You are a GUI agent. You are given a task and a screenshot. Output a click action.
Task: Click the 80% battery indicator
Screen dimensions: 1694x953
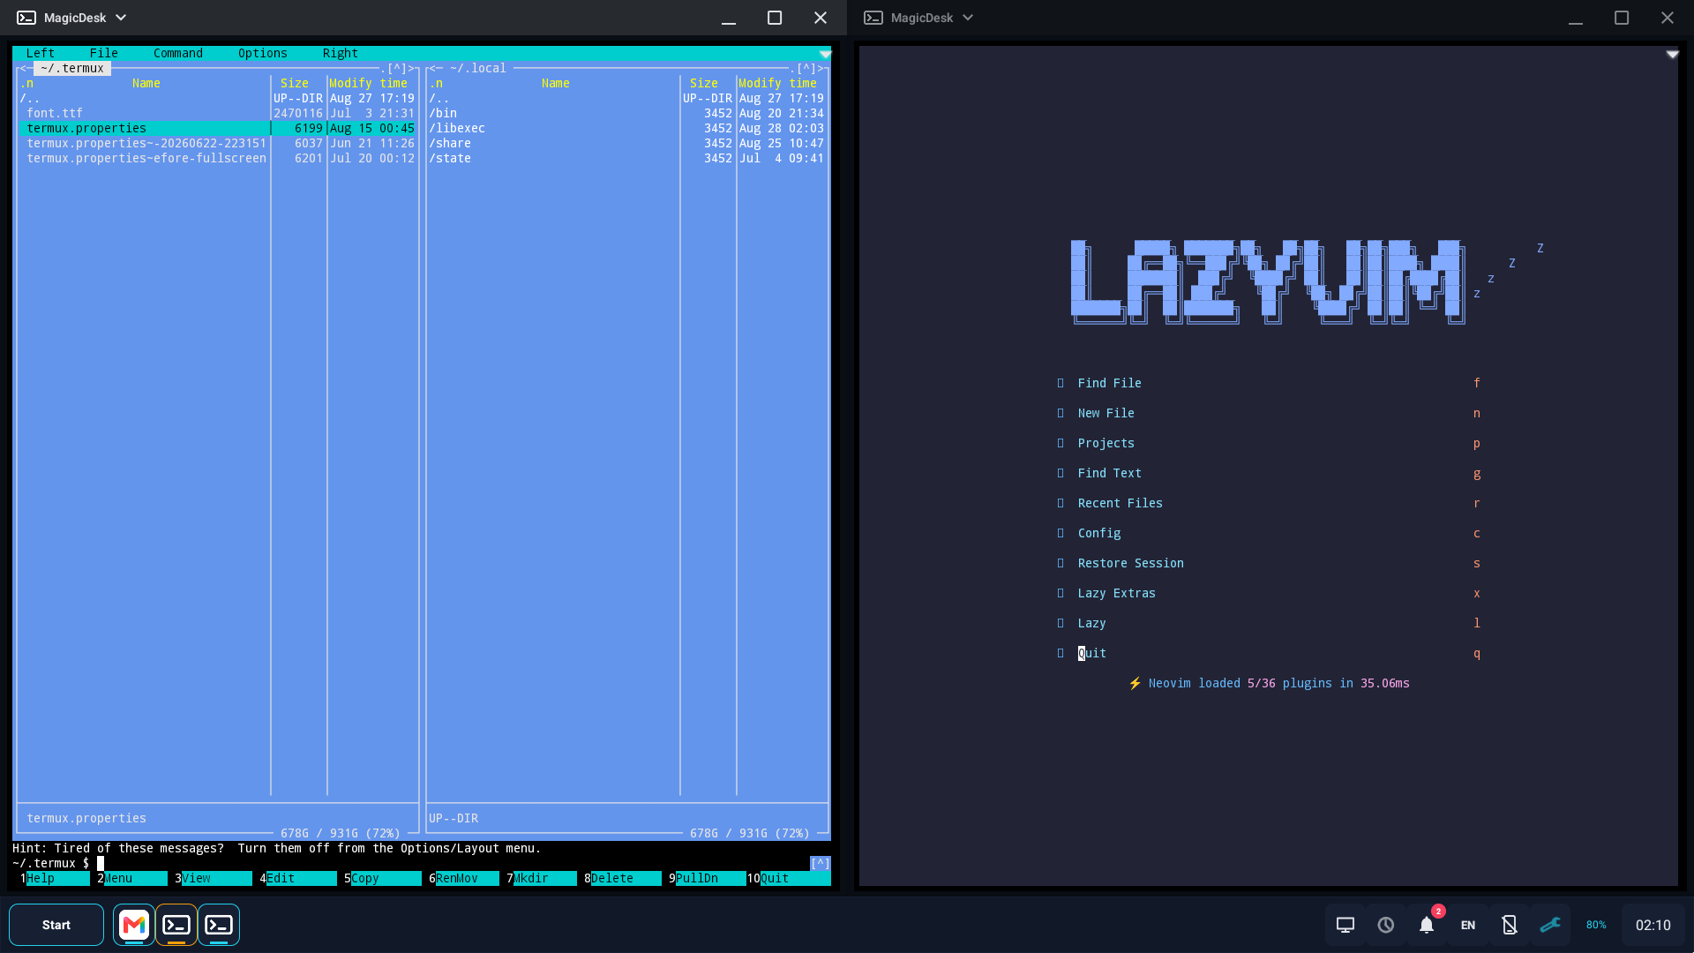[x=1596, y=925]
